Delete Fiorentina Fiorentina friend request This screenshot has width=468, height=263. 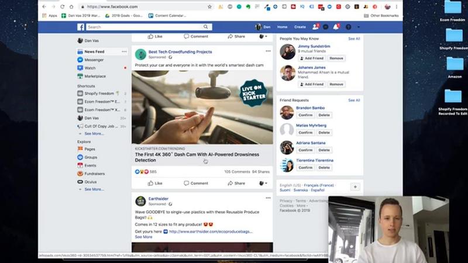click(324, 168)
